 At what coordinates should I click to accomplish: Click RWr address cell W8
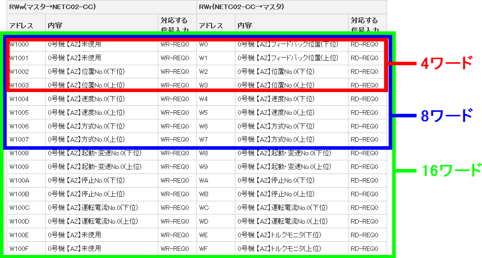pyautogui.click(x=216, y=153)
